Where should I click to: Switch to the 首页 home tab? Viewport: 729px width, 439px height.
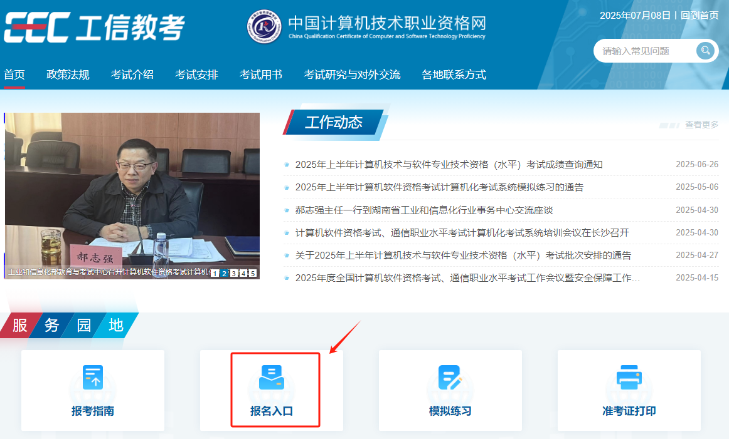14,74
